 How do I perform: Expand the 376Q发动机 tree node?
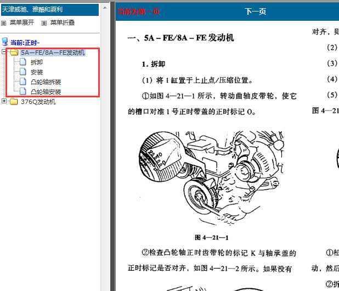click(x=4, y=101)
